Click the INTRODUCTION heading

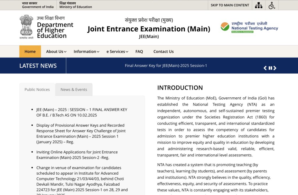[180, 88]
